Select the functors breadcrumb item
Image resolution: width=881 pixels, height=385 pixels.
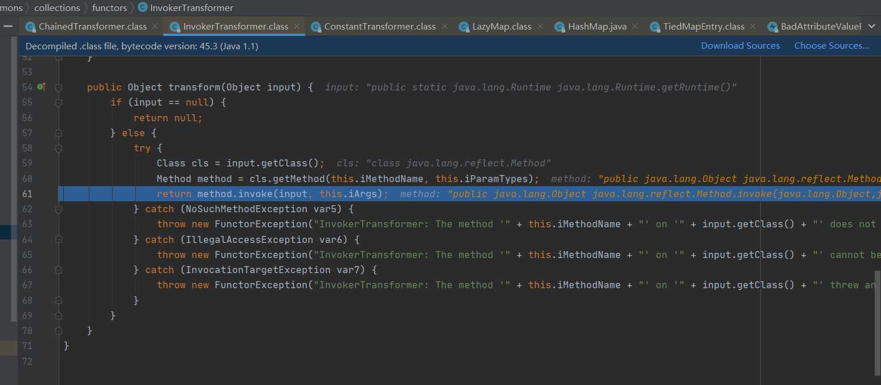[x=109, y=8]
